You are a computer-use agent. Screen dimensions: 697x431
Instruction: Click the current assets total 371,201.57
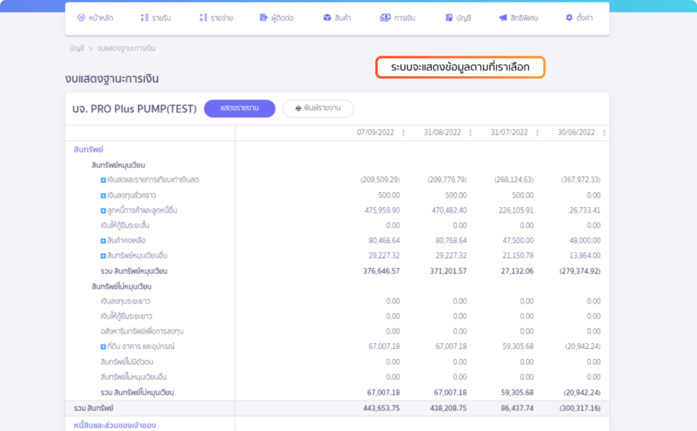click(448, 271)
